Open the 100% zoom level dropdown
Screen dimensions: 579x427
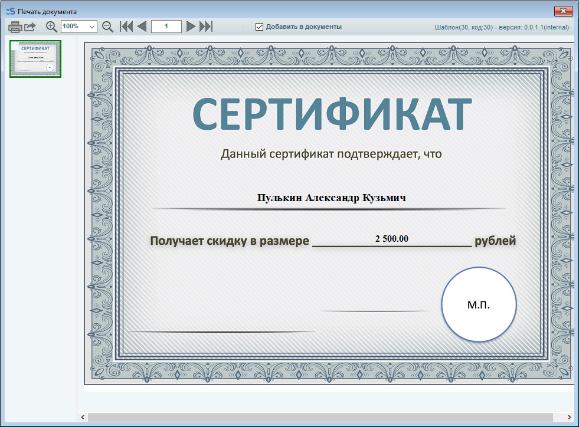[x=92, y=27]
